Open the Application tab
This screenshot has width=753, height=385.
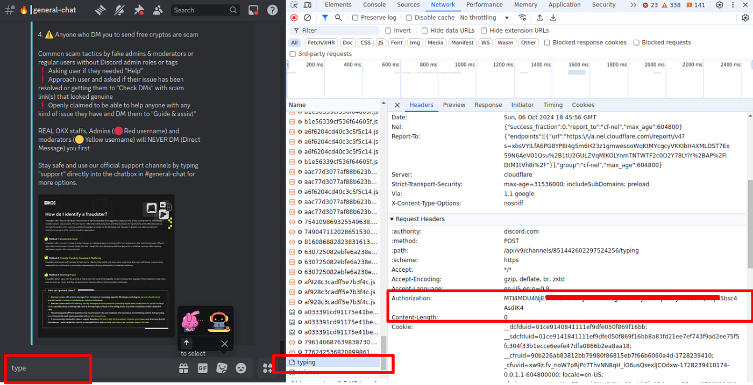564,5
